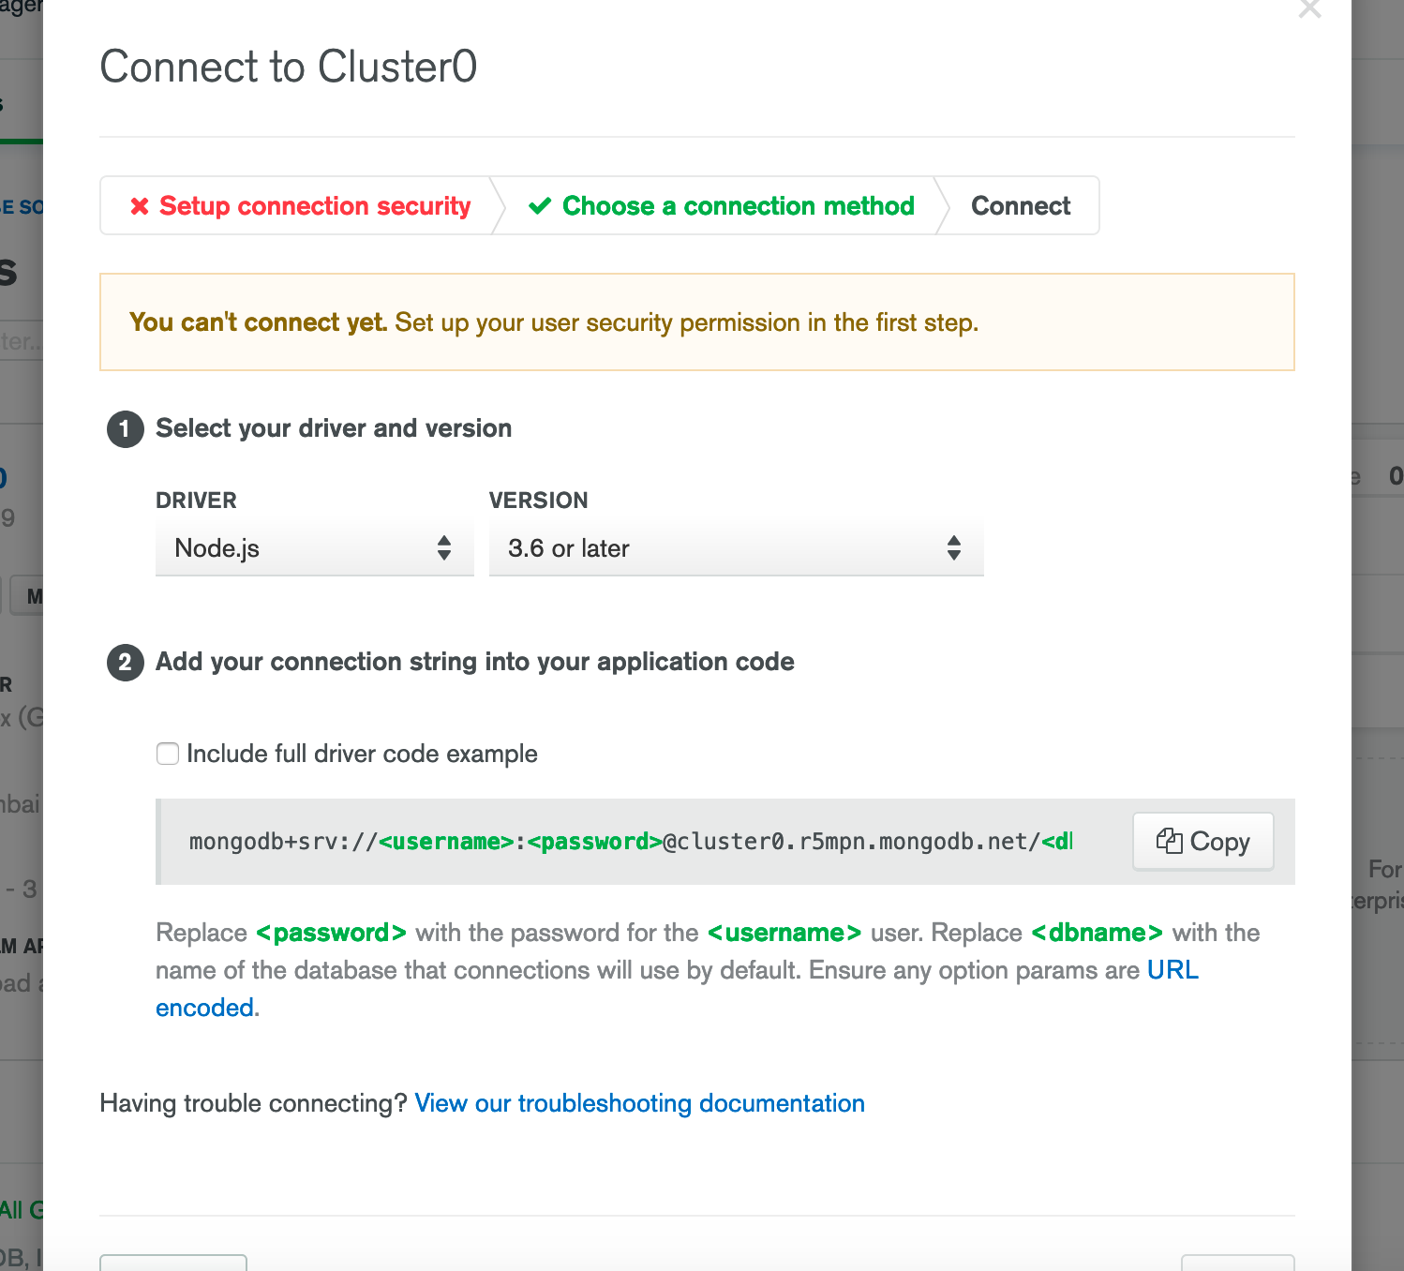Click the numbered circle for step 2

pyautogui.click(x=125, y=663)
